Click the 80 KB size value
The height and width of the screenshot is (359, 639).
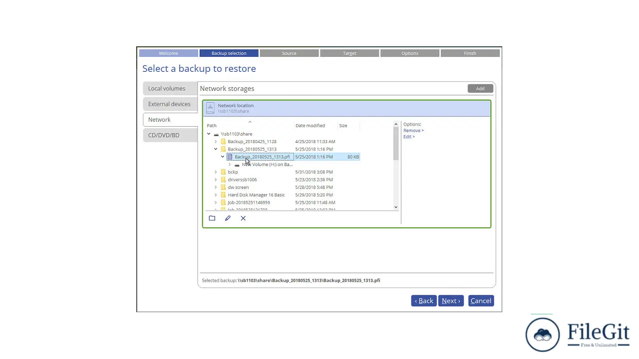(353, 157)
